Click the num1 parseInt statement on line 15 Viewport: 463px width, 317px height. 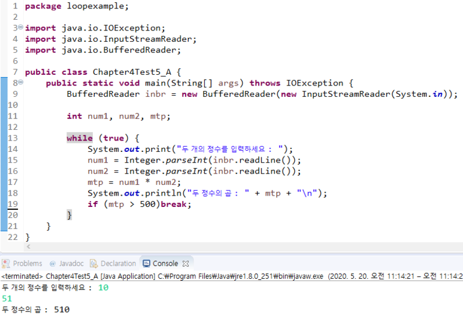194,160
